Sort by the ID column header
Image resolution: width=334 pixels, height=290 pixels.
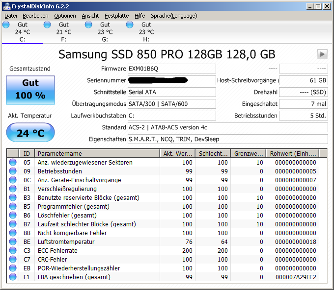coord(27,153)
